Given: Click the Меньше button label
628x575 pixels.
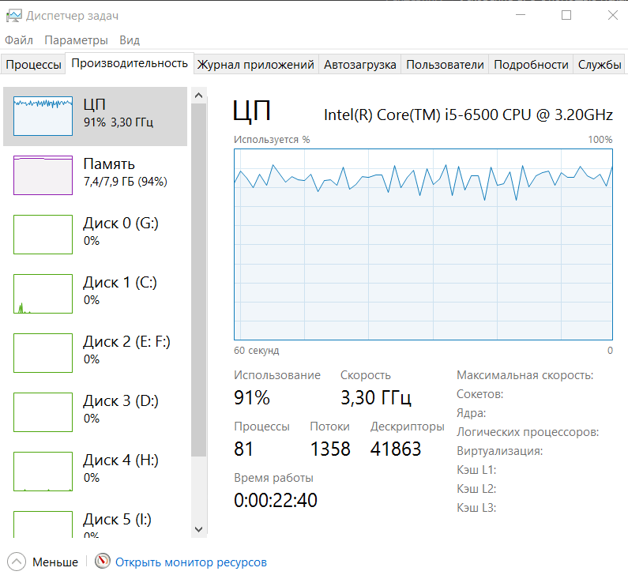Looking at the screenshot, I should click(55, 562).
